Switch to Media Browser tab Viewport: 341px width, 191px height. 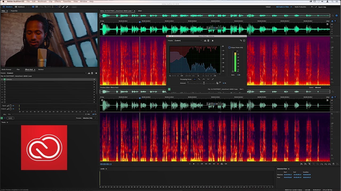pos(6,70)
